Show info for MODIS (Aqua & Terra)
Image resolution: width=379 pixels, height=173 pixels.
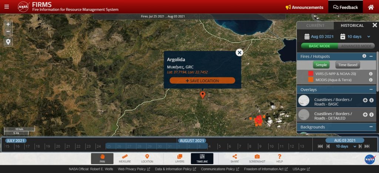370,80
